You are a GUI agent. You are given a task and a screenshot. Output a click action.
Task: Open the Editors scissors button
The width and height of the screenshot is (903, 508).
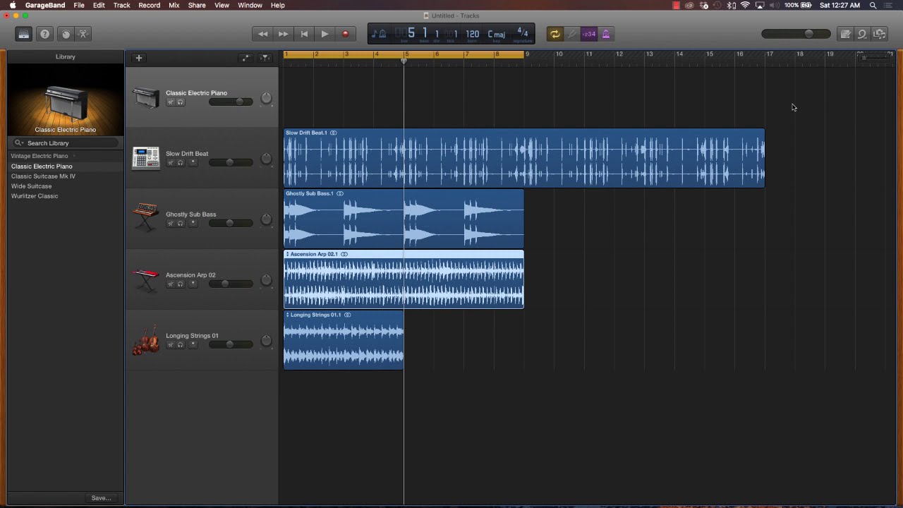[83, 34]
